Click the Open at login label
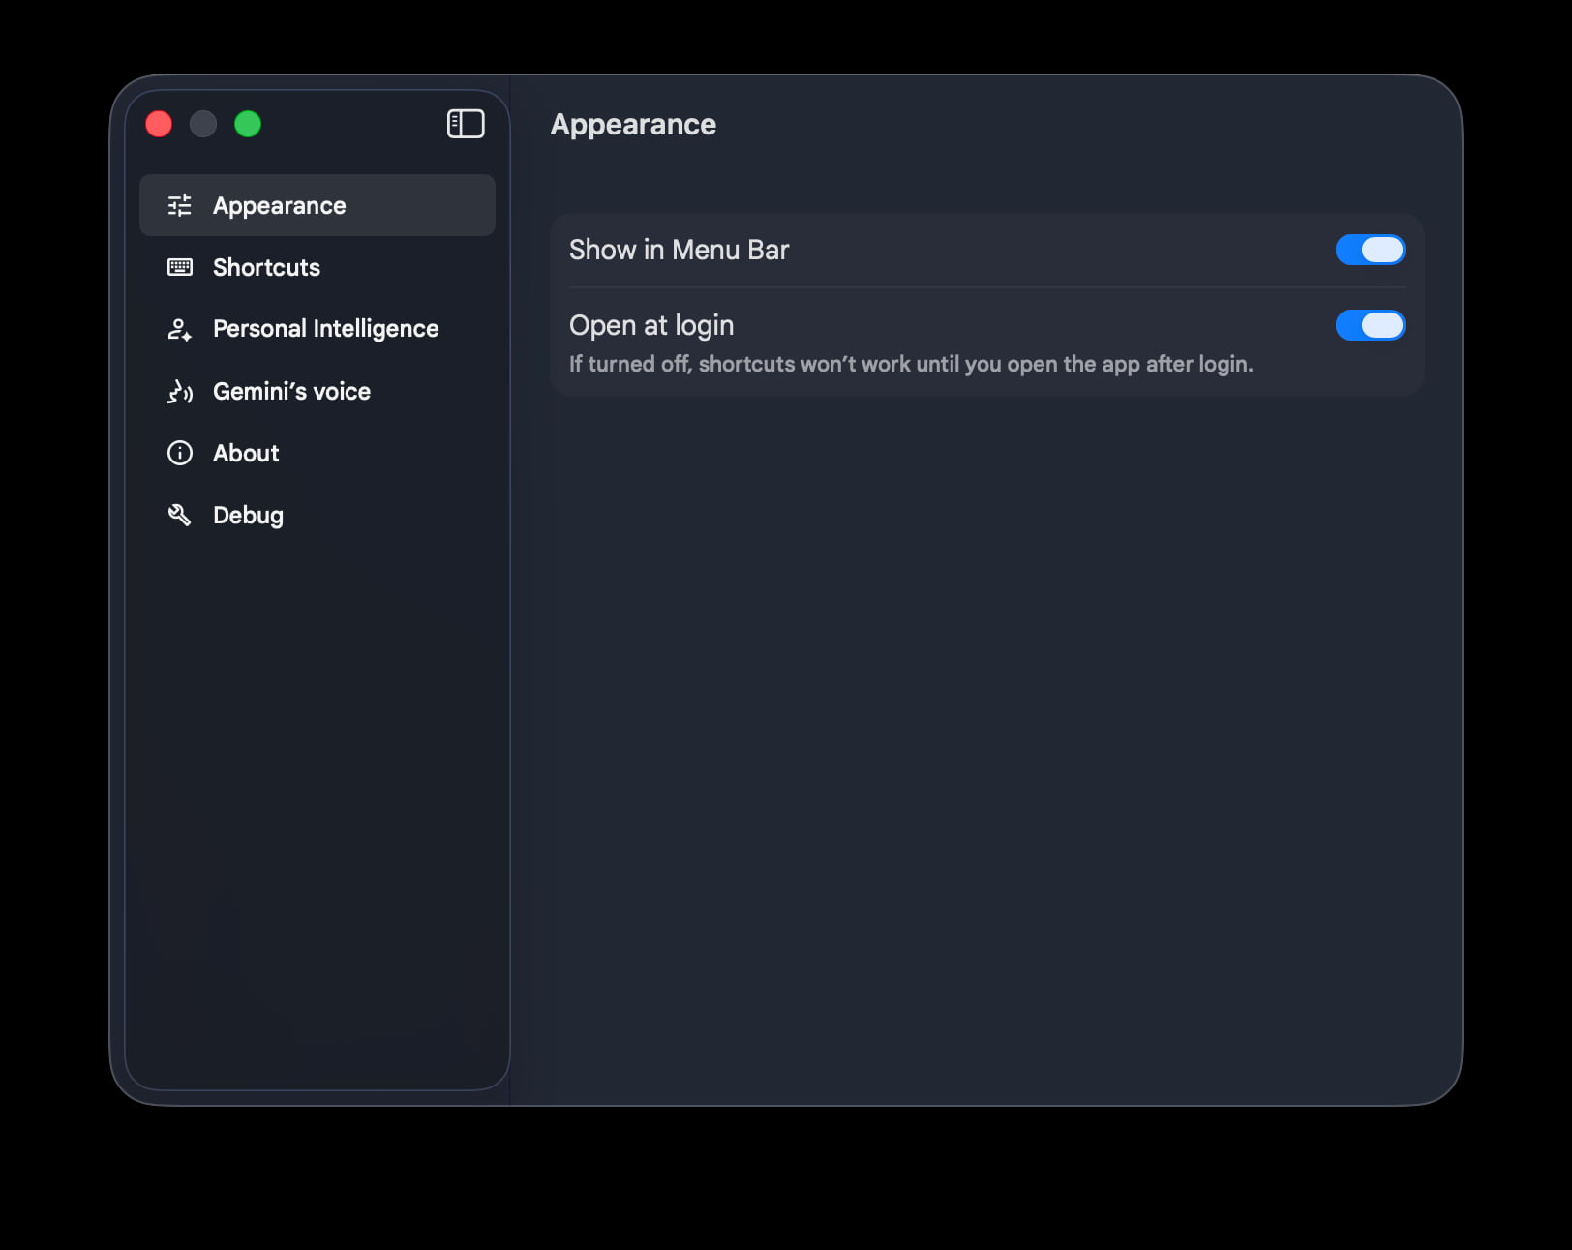The width and height of the screenshot is (1572, 1250). pos(651,325)
